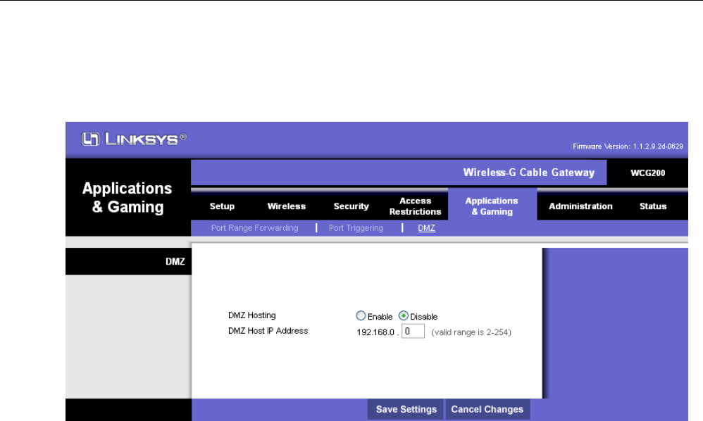703x421 pixels.
Task: Open Port Range Forwarding sub-tab
Action: pyautogui.click(x=255, y=228)
